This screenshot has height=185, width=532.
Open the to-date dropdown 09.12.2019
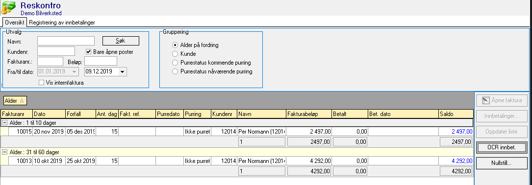pos(123,72)
